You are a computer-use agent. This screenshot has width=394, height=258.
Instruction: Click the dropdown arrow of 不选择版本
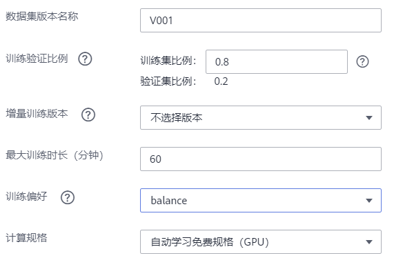click(369, 117)
